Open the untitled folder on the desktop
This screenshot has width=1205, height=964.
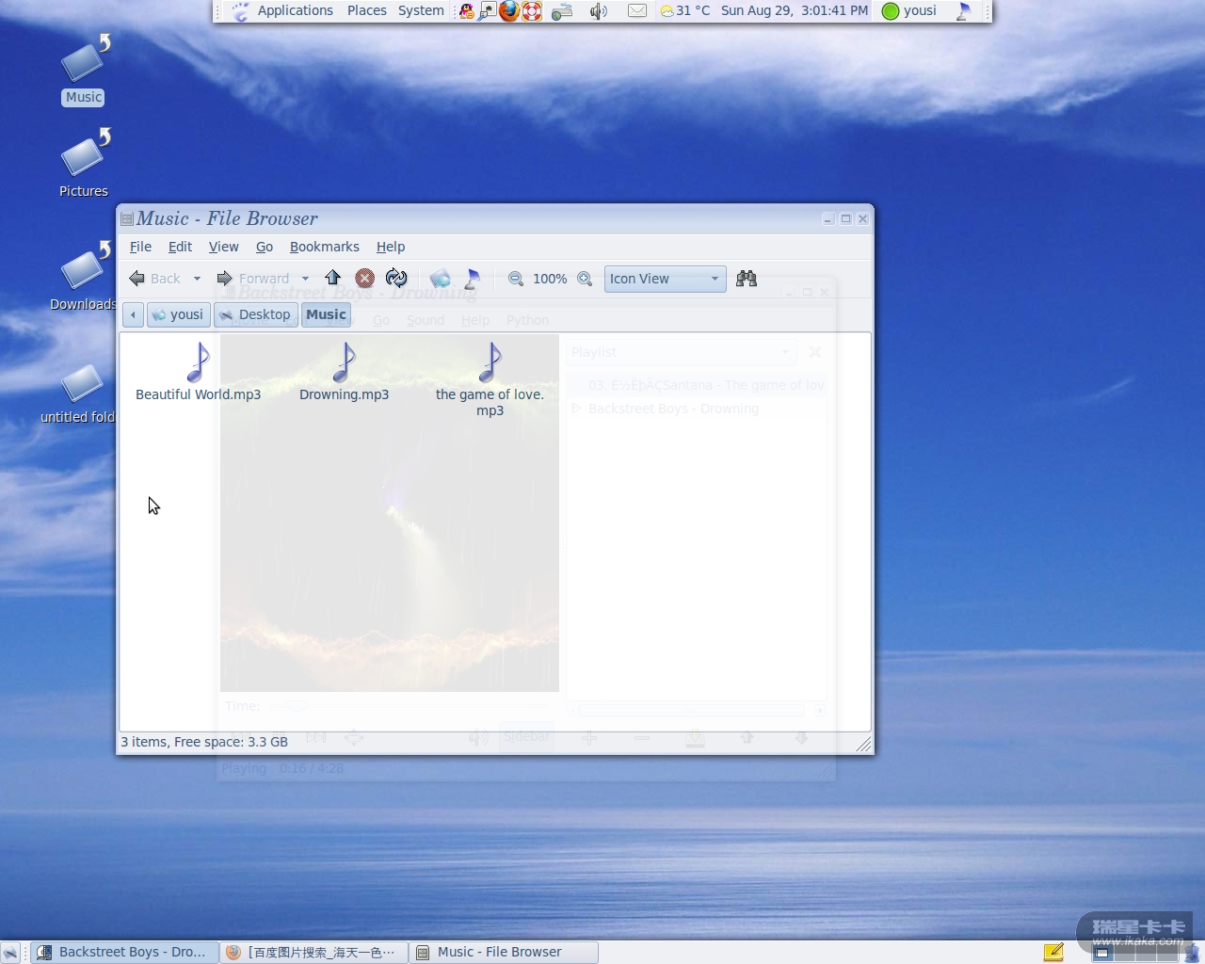[x=80, y=394]
